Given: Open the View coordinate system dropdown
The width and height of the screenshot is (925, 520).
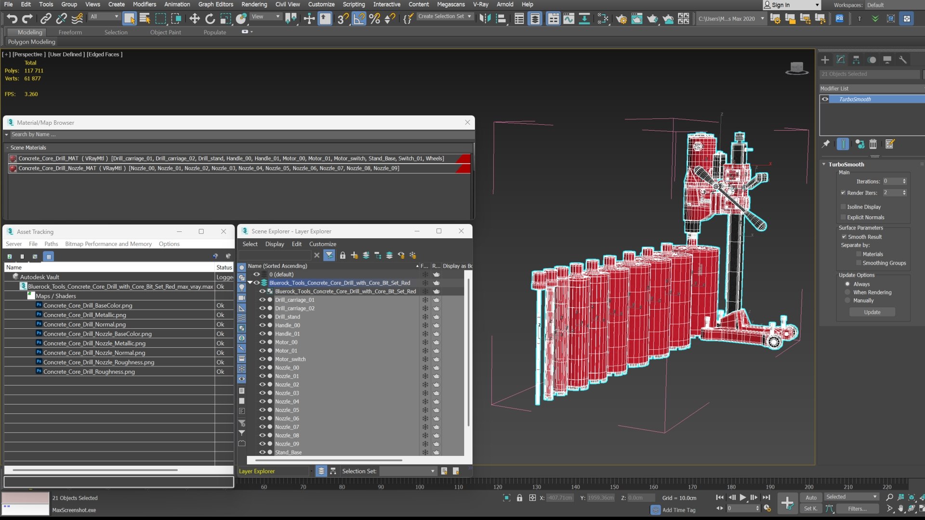Looking at the screenshot, I should [x=266, y=16].
